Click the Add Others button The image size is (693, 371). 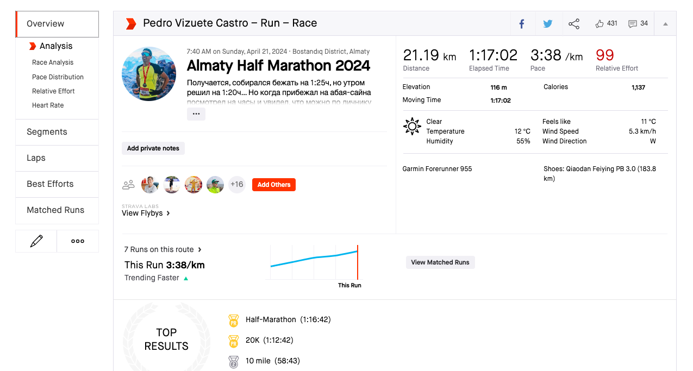click(274, 185)
